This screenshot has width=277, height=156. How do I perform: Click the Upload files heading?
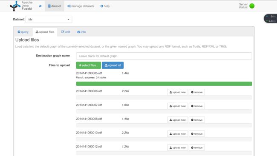[27, 40]
